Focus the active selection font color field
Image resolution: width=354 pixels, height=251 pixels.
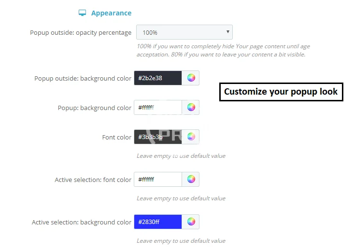pos(158,180)
